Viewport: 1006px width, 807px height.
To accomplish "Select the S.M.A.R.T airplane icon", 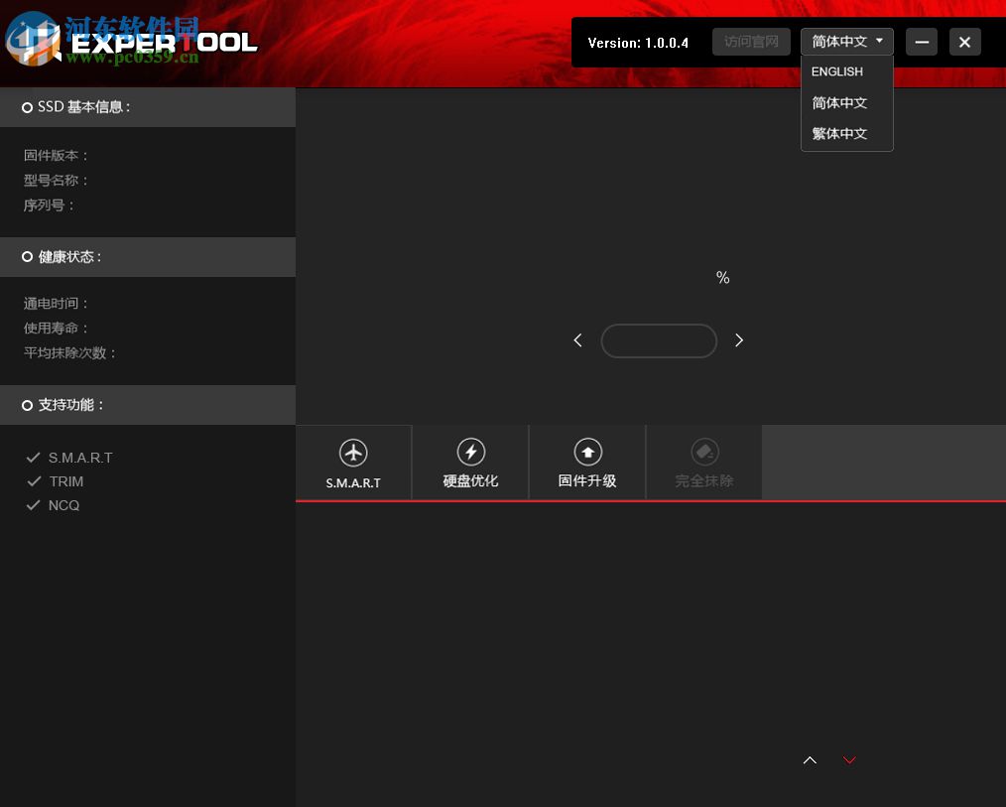I will 353,452.
